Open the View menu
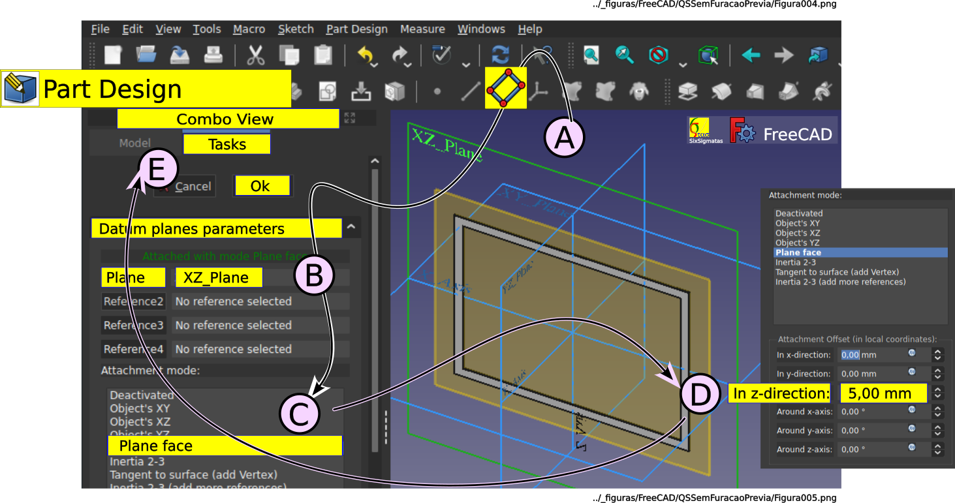955x503 pixels. coord(168,29)
